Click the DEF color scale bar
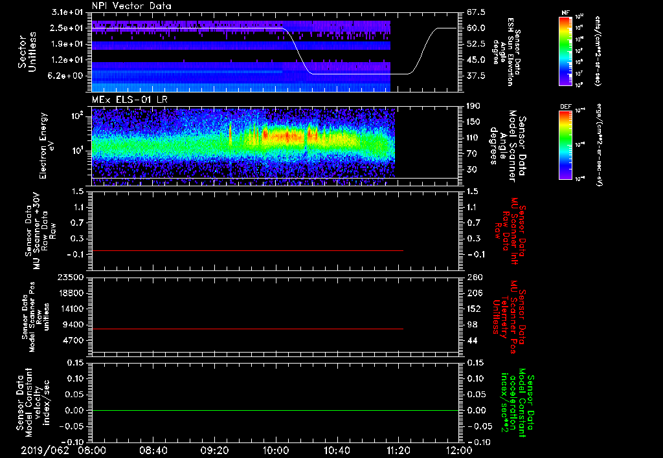 tap(565, 144)
